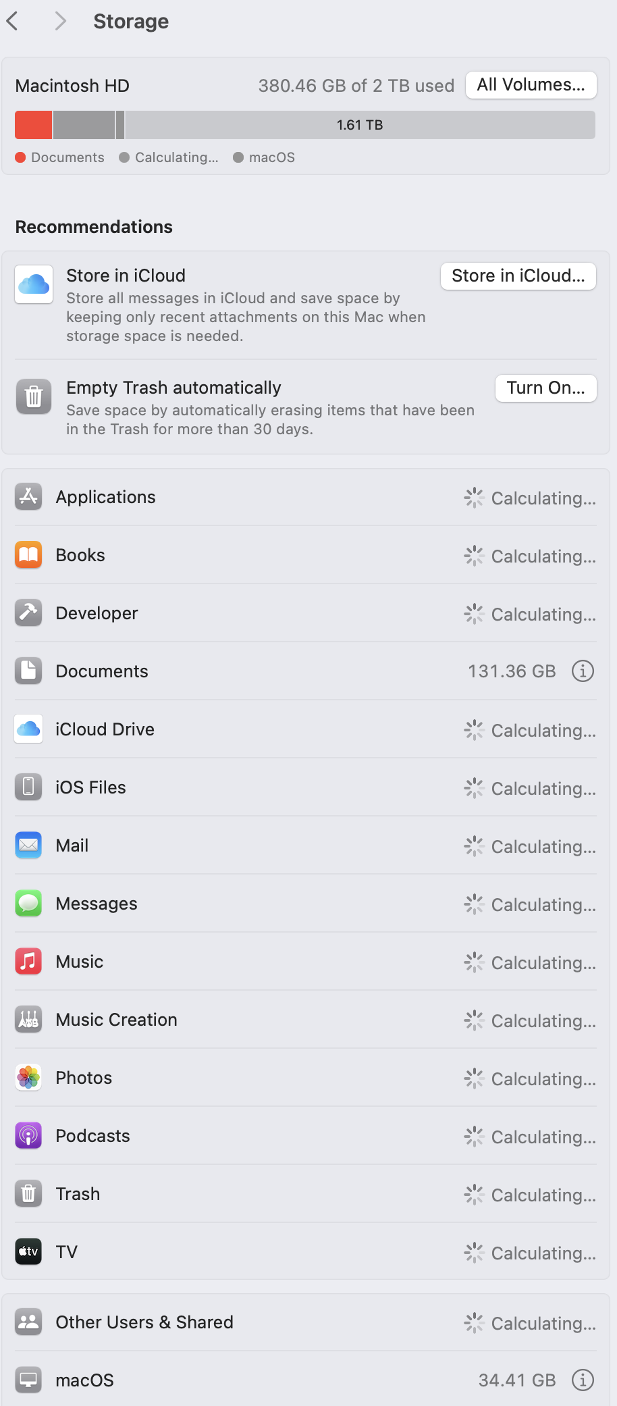
Task: Select the Other Users & Shared row
Action: 306,1322
